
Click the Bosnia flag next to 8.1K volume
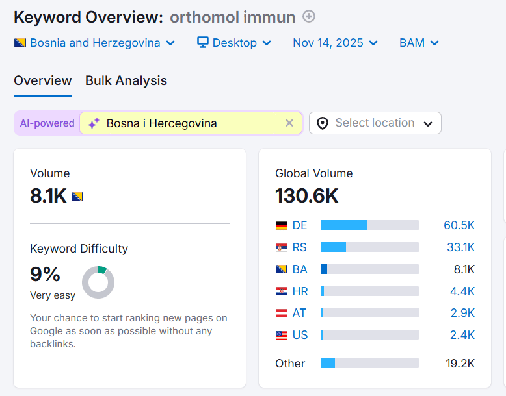pyautogui.click(x=77, y=196)
